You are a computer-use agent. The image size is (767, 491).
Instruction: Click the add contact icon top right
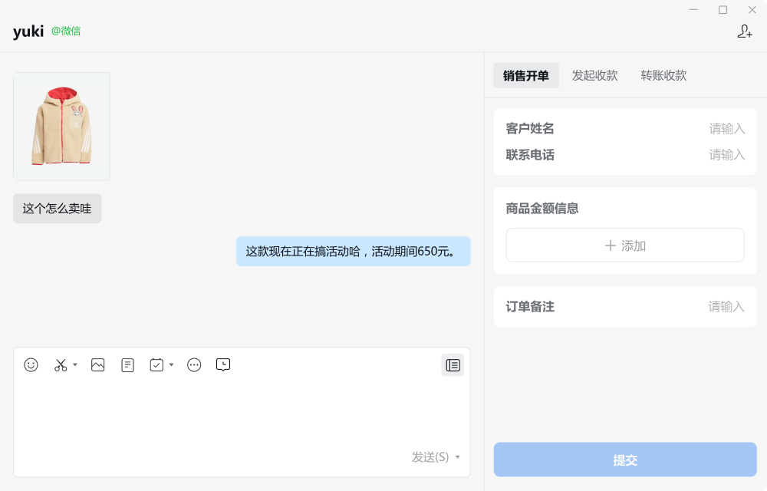[x=745, y=31]
